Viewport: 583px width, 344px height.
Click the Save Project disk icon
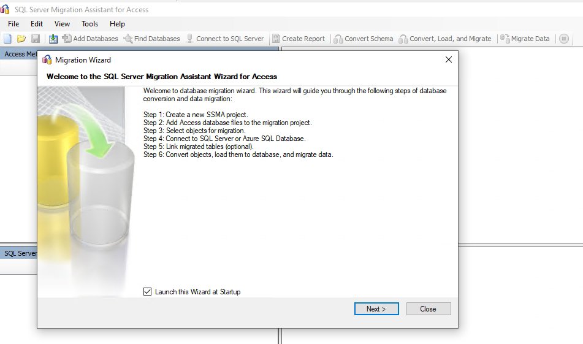(x=36, y=39)
